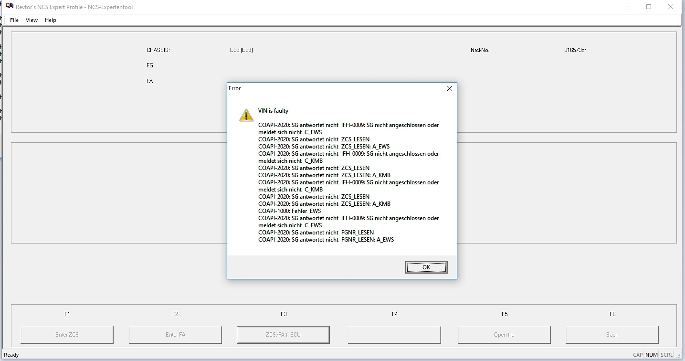Click 'COAPI-1000: Fehler EWS' line

(x=290, y=211)
